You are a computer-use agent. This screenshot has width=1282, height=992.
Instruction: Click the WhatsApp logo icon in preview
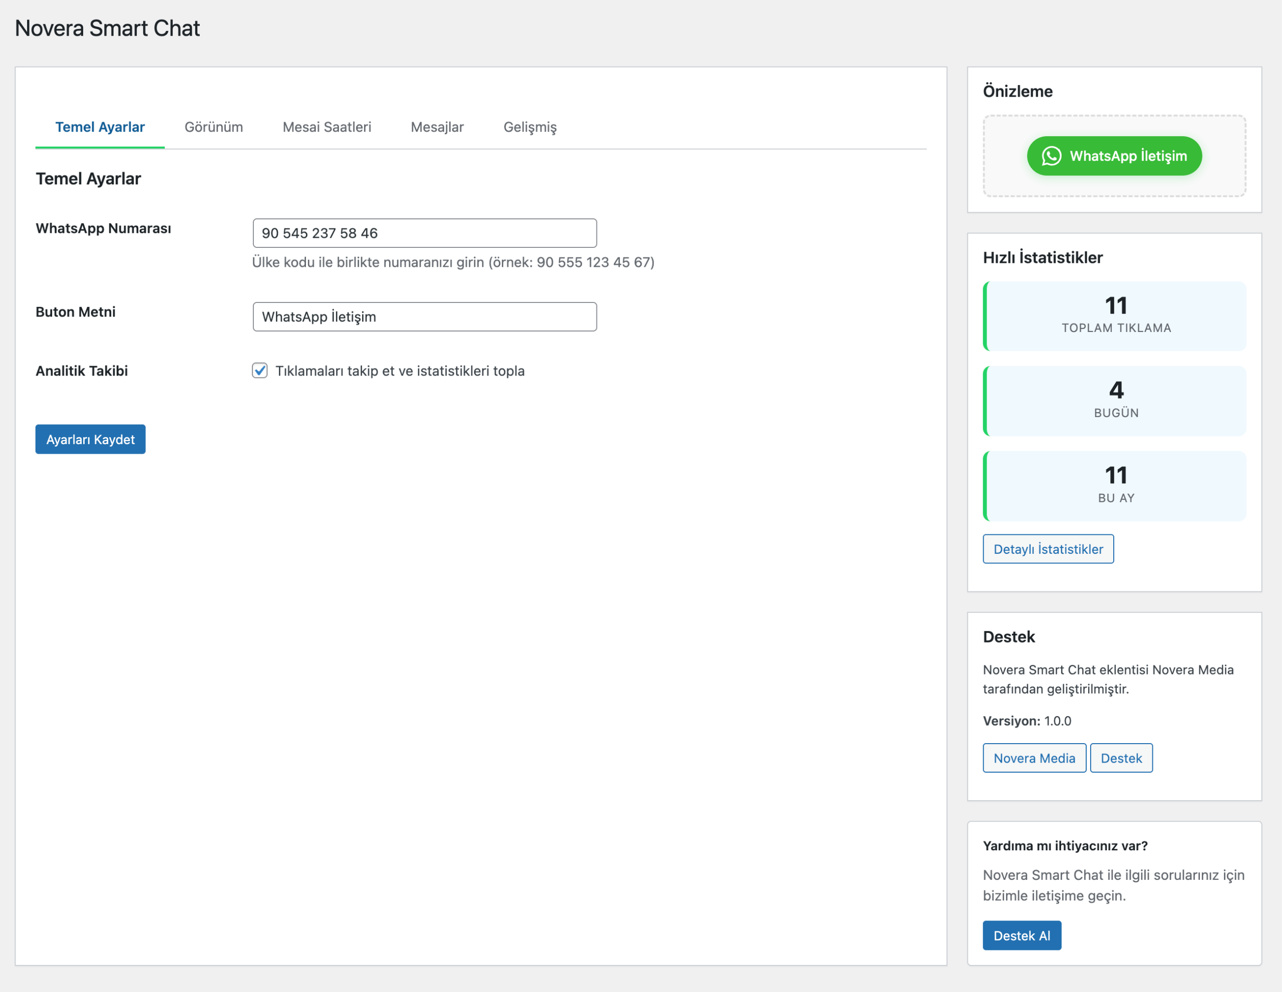[1051, 156]
